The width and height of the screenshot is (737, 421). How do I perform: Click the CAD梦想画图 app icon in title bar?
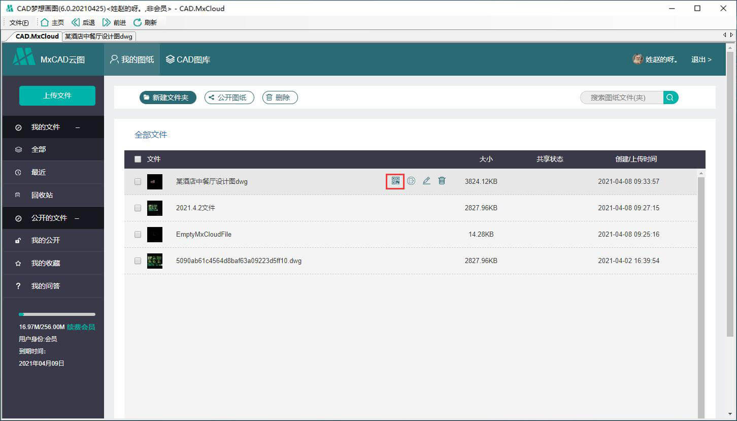[x=9, y=8]
